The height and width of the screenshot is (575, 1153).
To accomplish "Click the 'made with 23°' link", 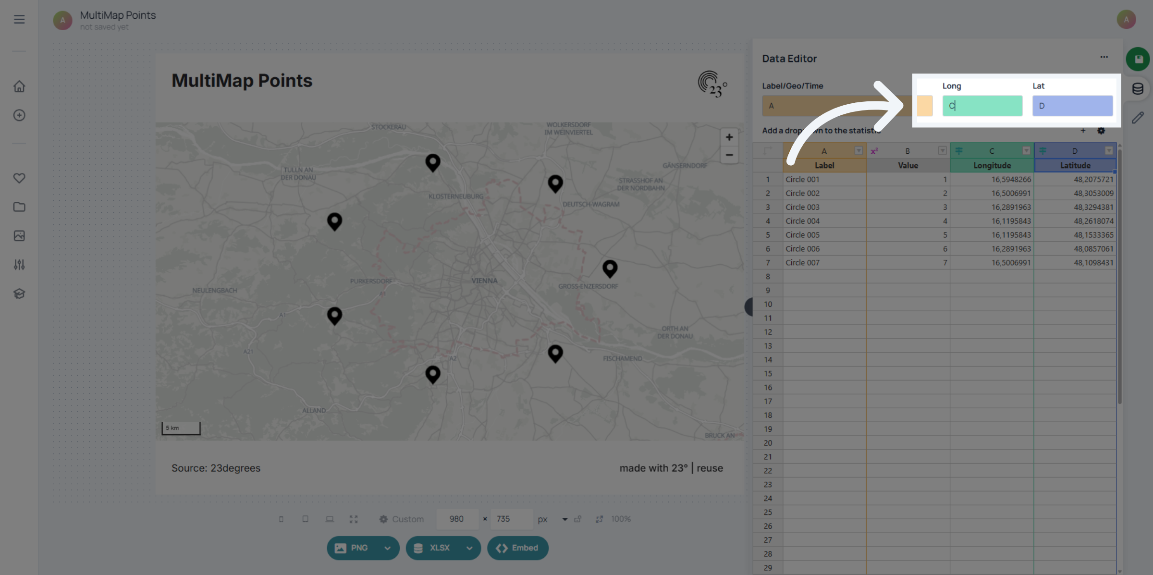I will 653,468.
